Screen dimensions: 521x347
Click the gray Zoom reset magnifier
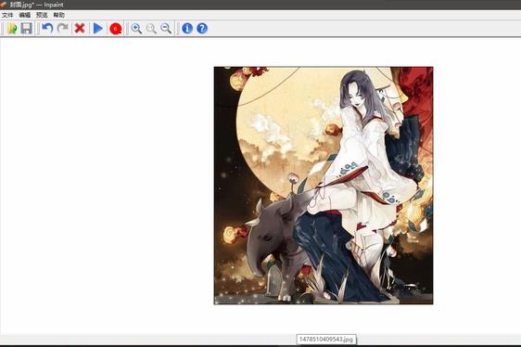[151, 29]
